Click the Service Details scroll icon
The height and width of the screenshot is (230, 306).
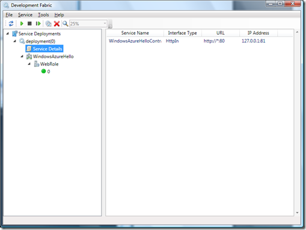pos(29,49)
